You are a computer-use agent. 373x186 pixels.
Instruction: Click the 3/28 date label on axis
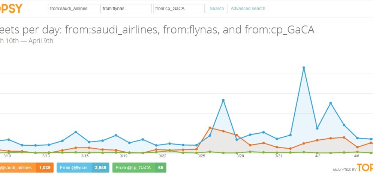[240, 156]
